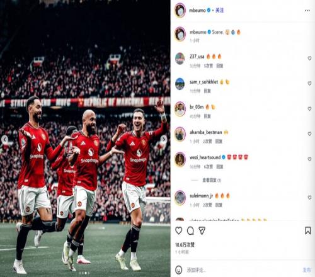Like the post with the heart icon

click(x=179, y=230)
